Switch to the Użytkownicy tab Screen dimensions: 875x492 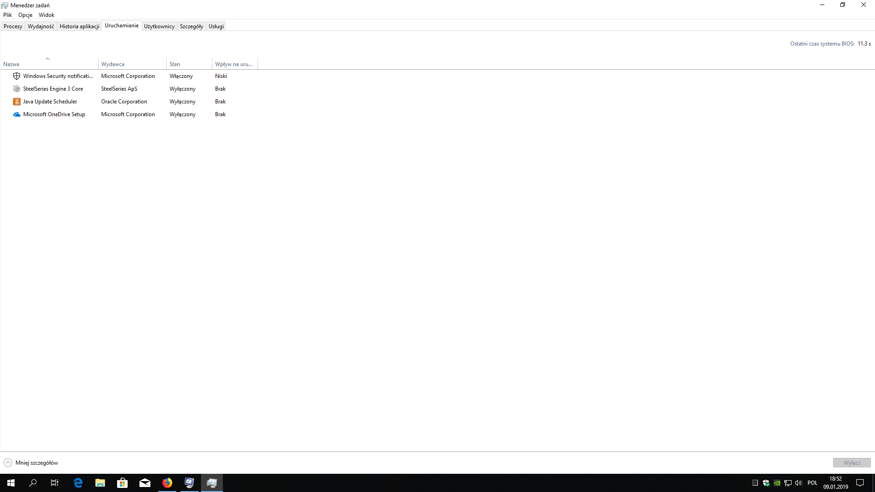(x=159, y=26)
